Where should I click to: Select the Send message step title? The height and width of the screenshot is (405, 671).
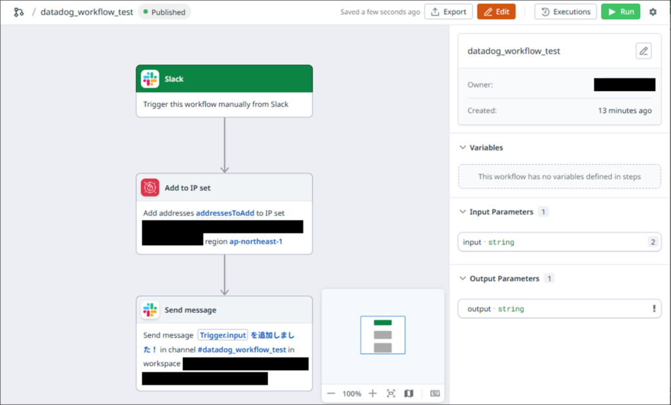coord(191,309)
